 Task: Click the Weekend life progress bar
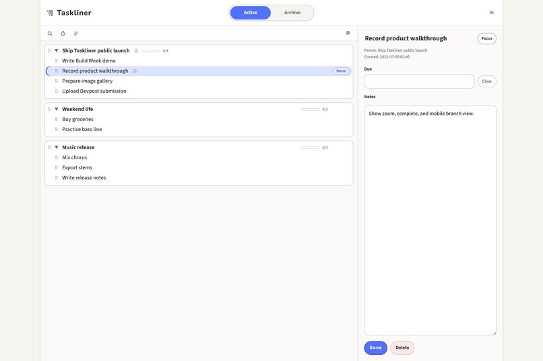(311, 109)
